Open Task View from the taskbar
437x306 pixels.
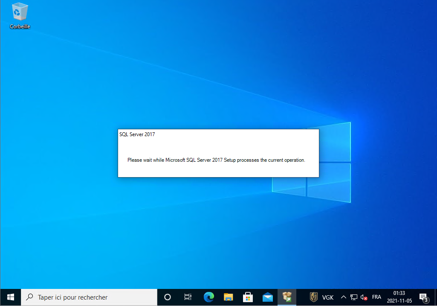click(188, 297)
